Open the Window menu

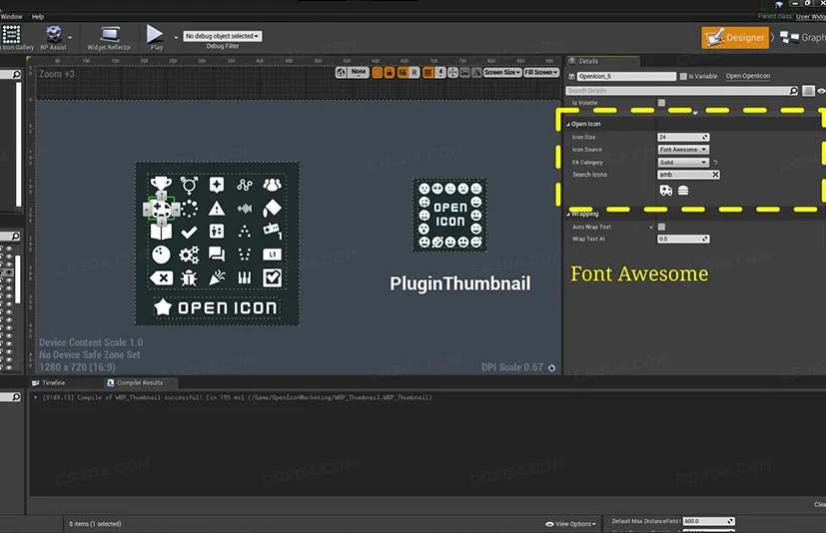coord(12,16)
